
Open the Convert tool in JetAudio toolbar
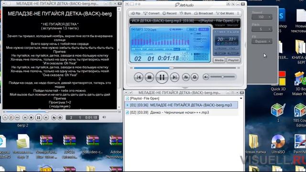point(152,13)
